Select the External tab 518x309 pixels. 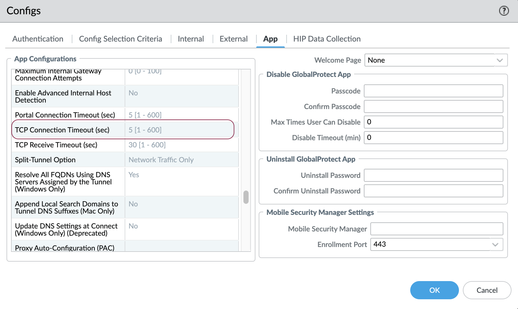(x=233, y=39)
